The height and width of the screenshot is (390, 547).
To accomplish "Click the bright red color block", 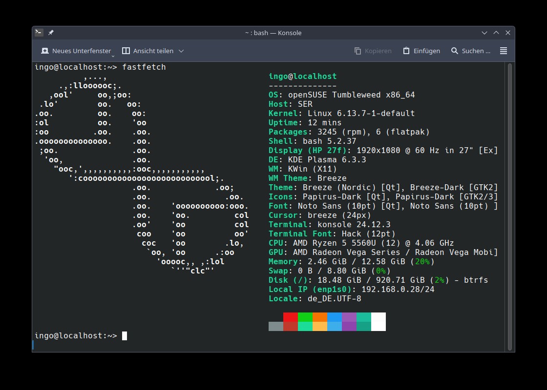I will point(291,317).
